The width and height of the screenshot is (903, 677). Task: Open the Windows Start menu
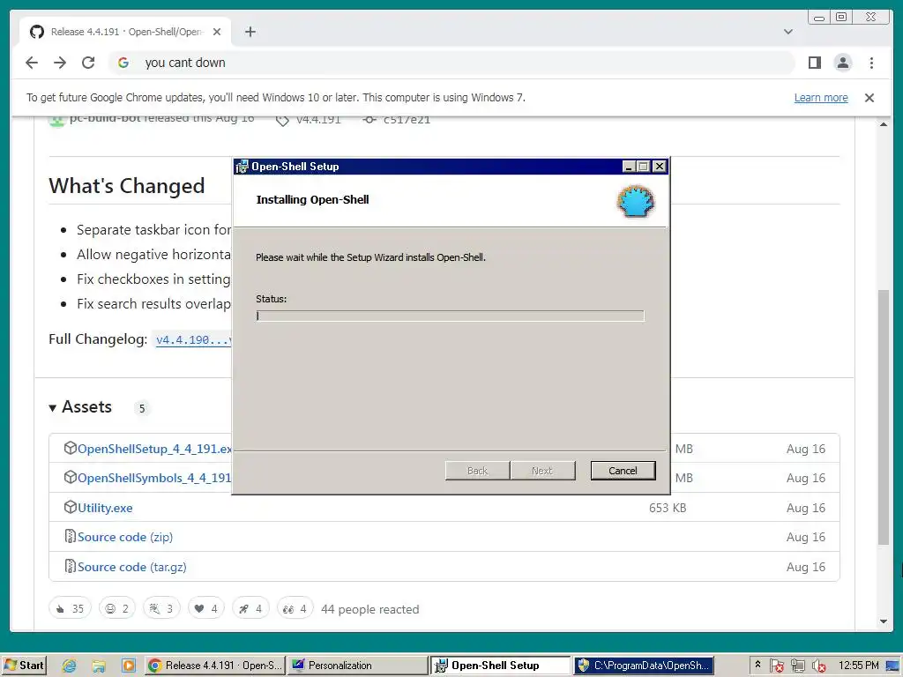click(24, 666)
